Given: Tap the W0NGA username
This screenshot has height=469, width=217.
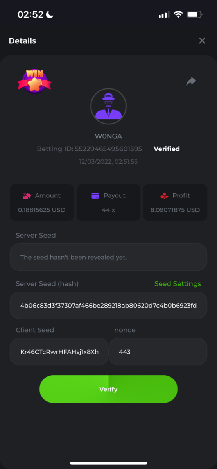Looking at the screenshot, I should [108, 136].
